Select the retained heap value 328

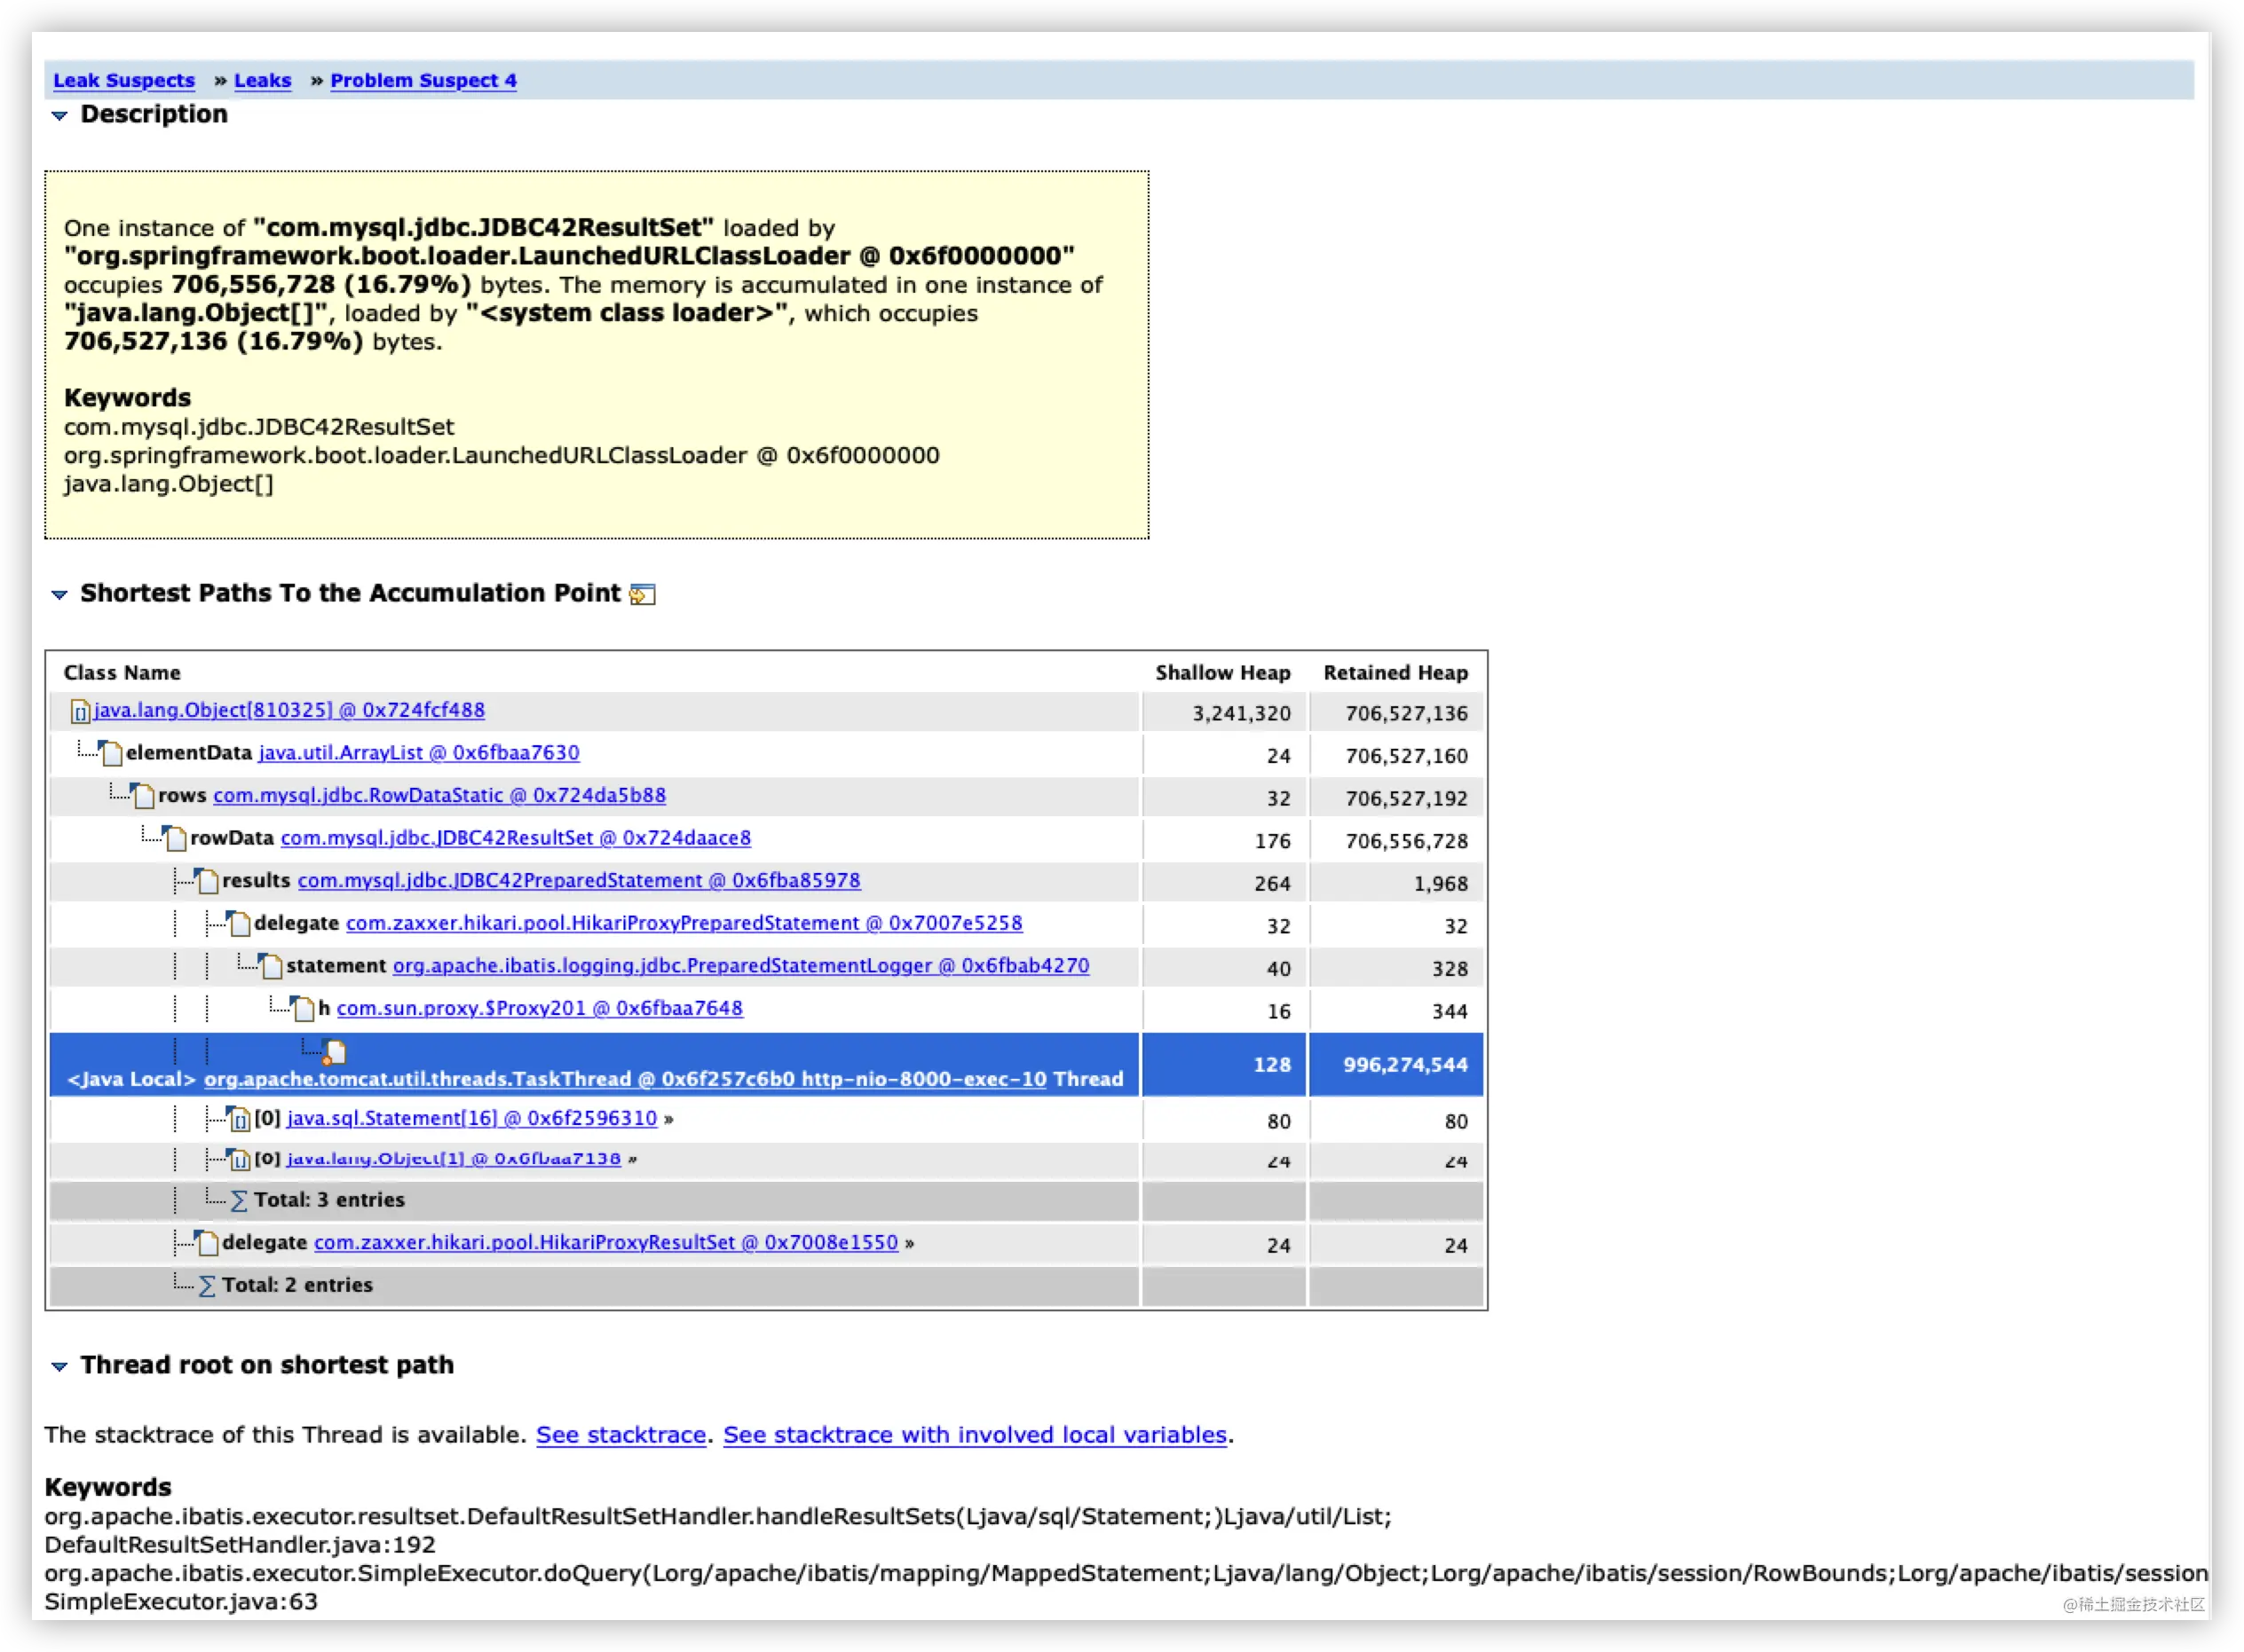pyautogui.click(x=1450, y=970)
